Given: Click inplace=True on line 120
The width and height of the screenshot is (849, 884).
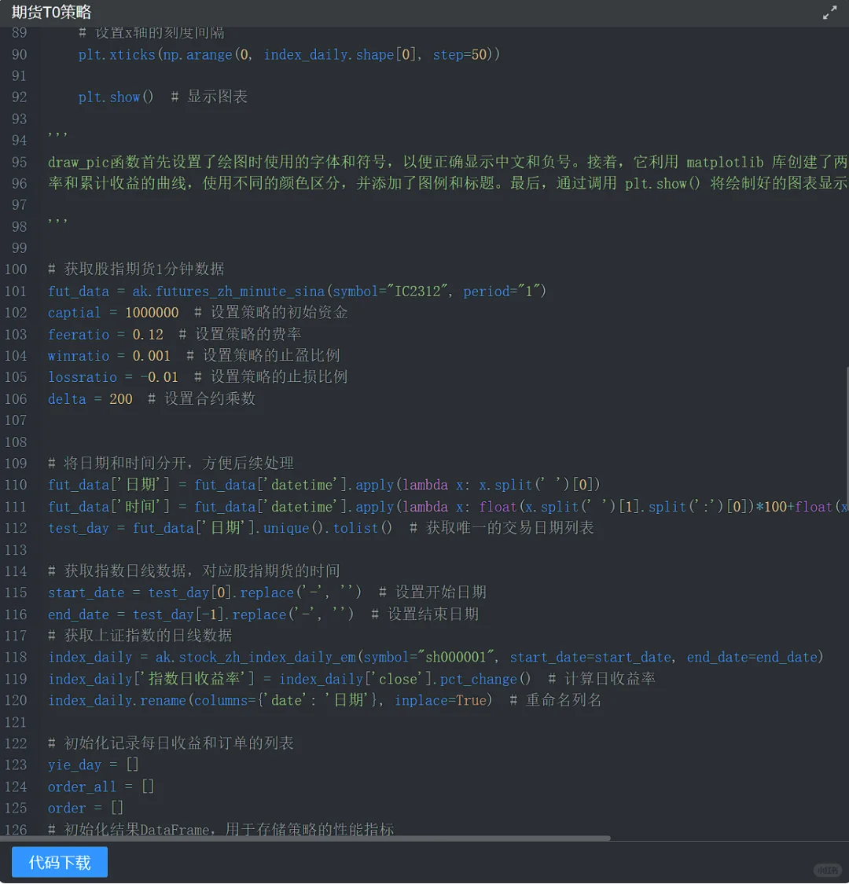Looking at the screenshot, I should click(440, 700).
